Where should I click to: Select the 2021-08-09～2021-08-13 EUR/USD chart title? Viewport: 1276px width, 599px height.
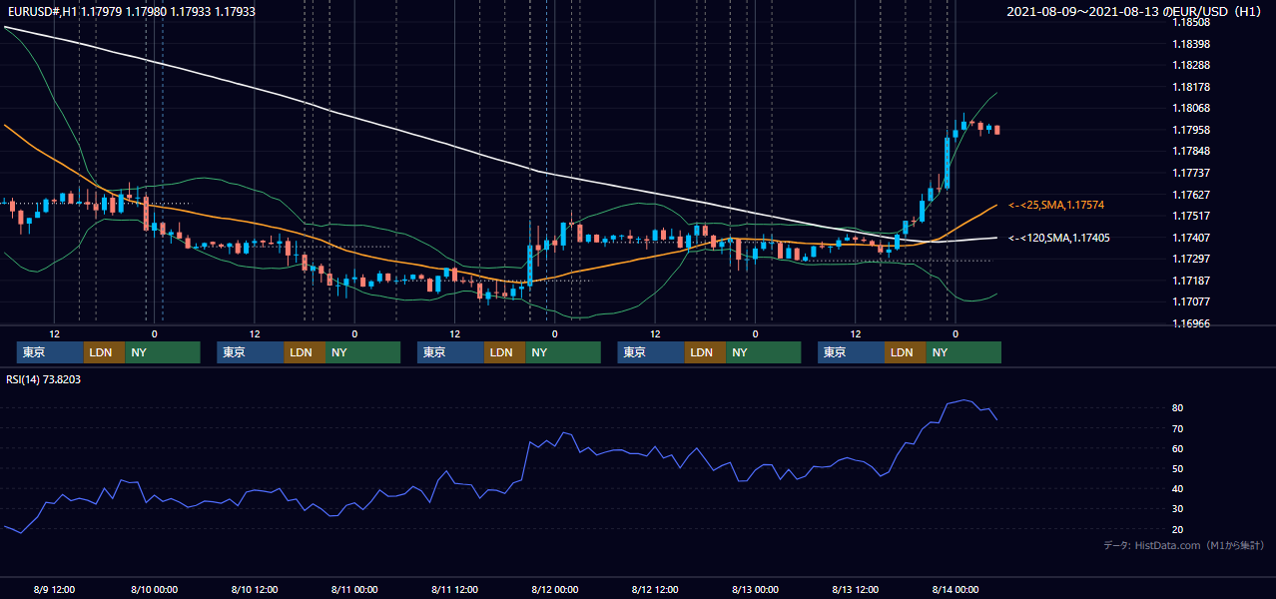[1135, 12]
